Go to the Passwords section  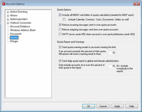tap(16, 34)
